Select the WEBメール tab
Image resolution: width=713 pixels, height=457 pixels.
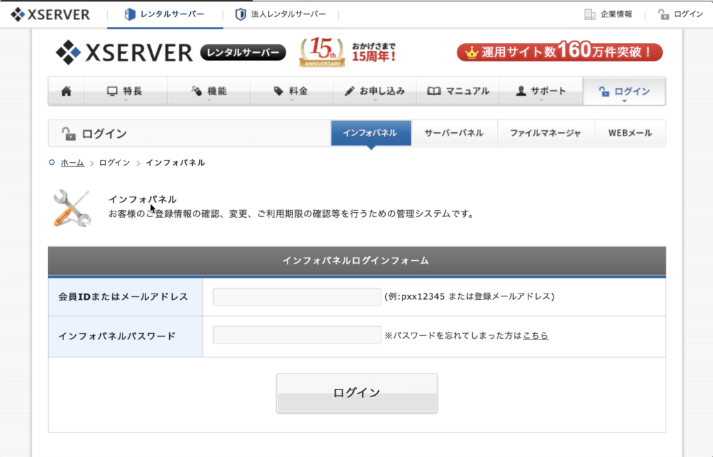(x=629, y=133)
